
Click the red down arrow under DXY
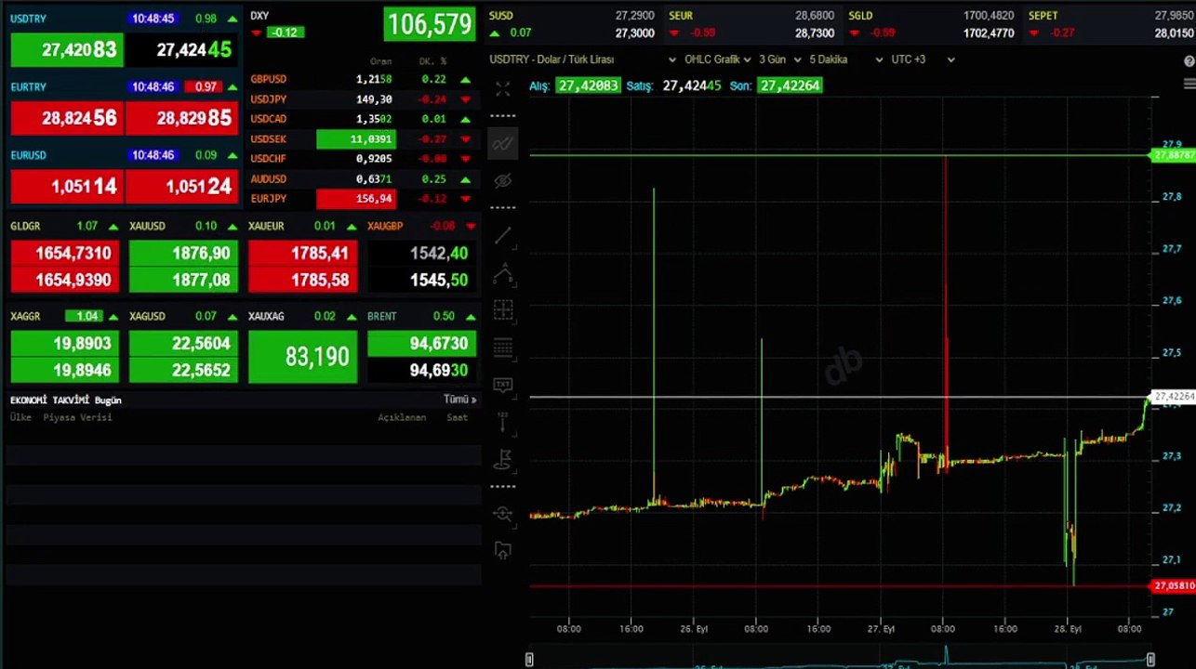pyautogui.click(x=257, y=33)
